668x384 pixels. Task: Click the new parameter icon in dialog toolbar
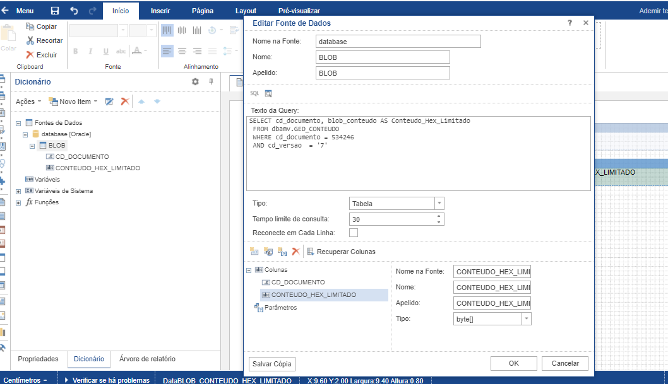pyautogui.click(x=282, y=252)
